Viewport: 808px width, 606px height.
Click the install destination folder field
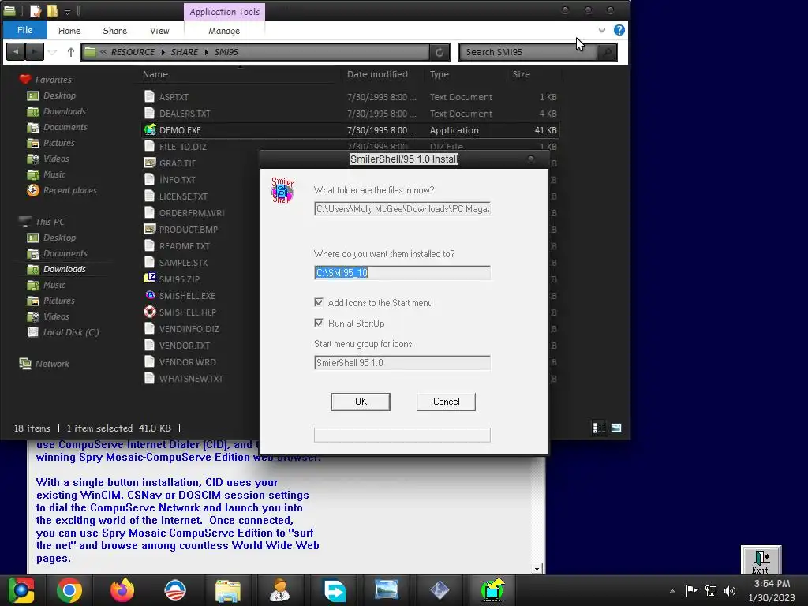402,272
